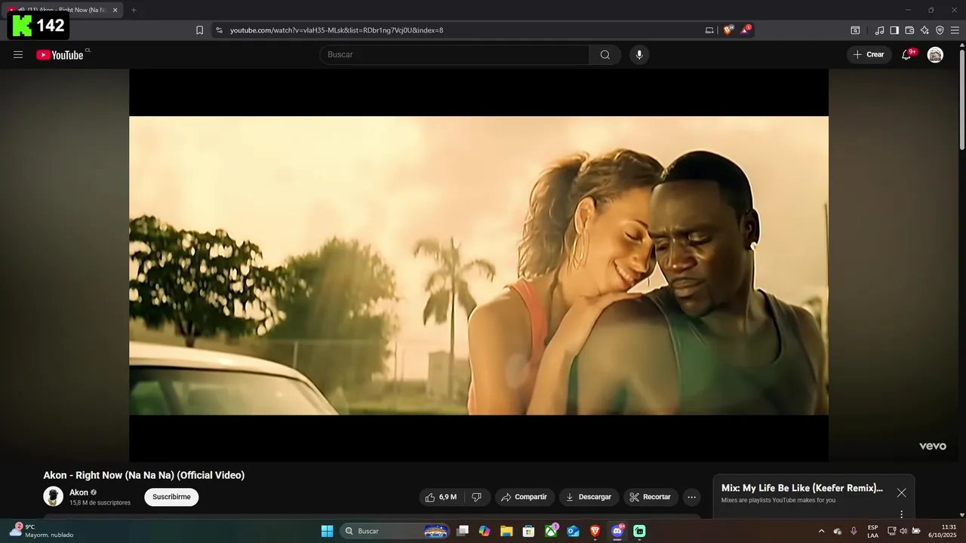The height and width of the screenshot is (543, 966).
Task: Select the Akon - Right Now tab
Action: coord(64,10)
